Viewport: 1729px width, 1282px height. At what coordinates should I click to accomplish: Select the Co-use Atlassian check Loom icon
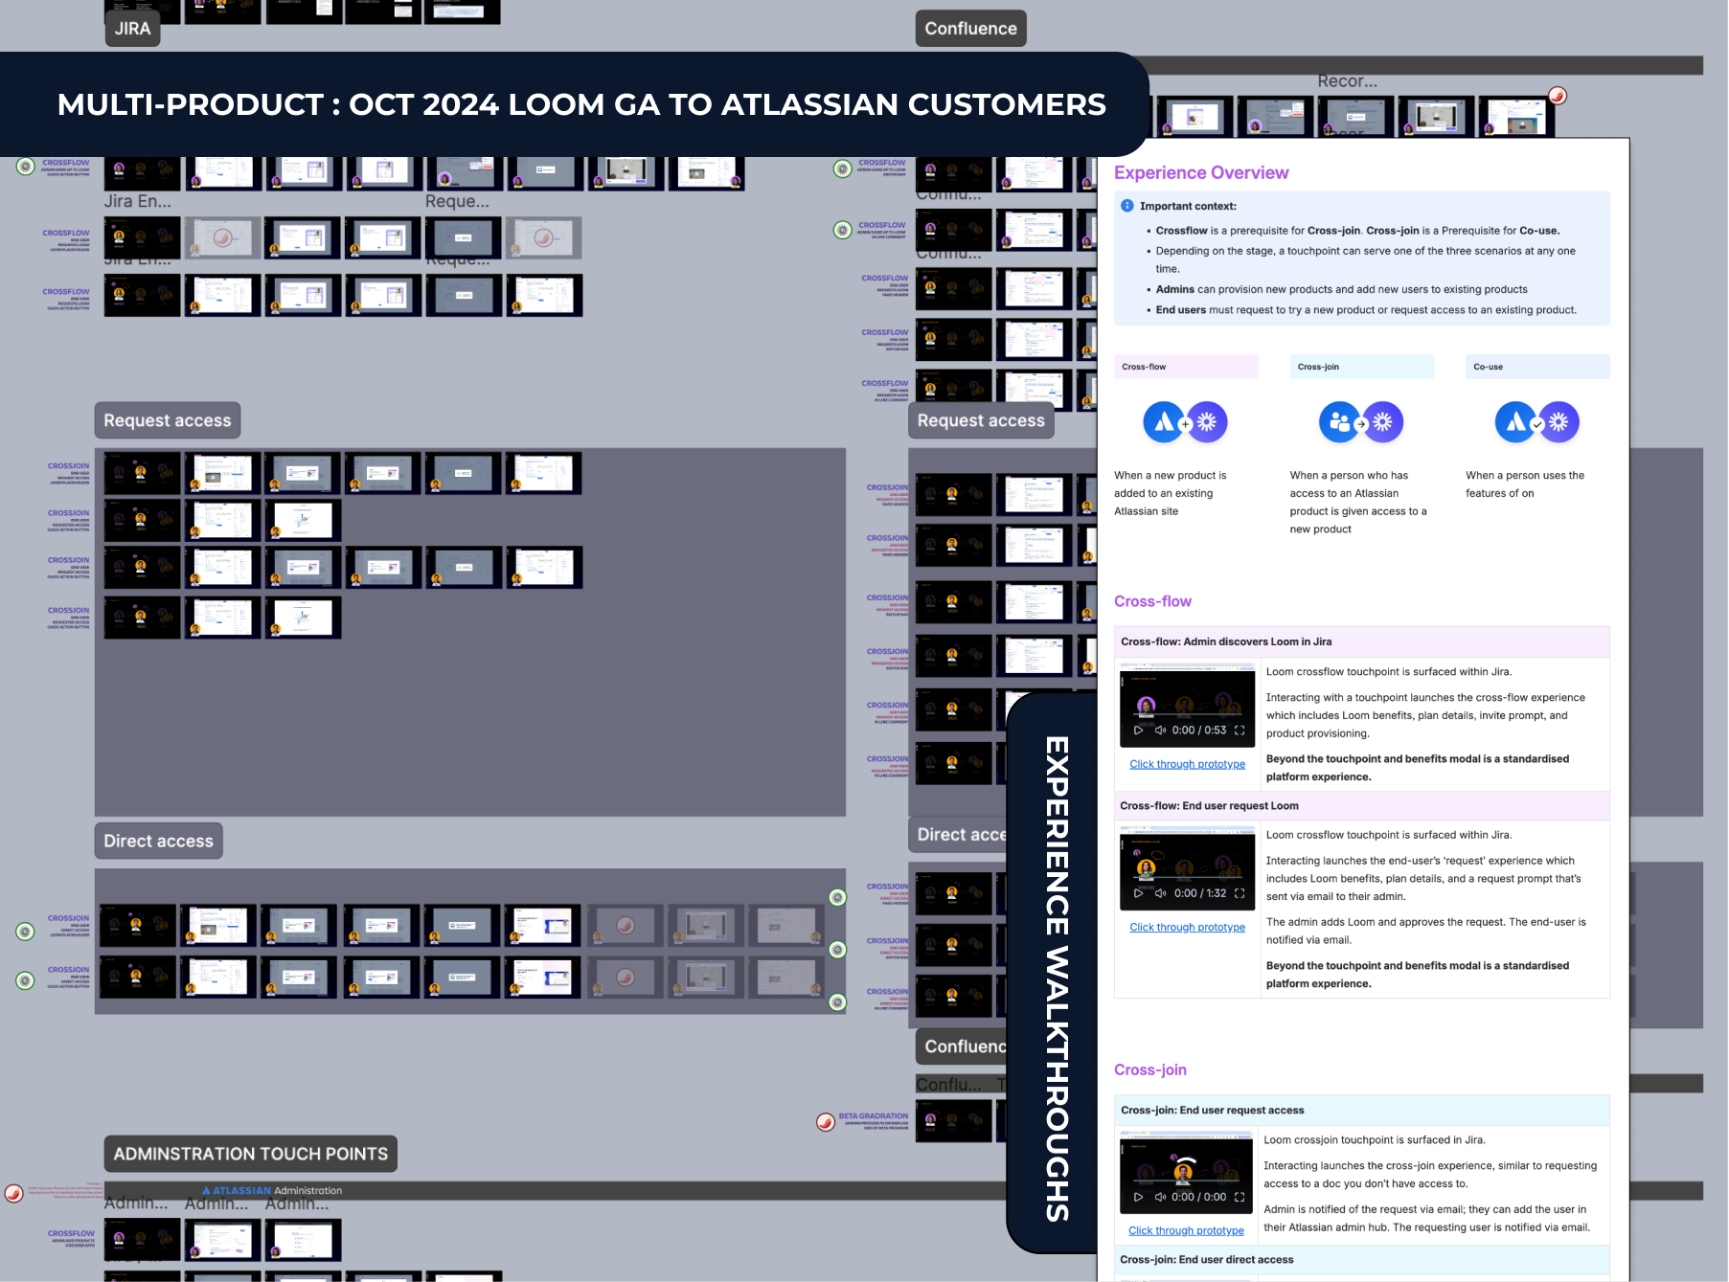click(x=1537, y=422)
